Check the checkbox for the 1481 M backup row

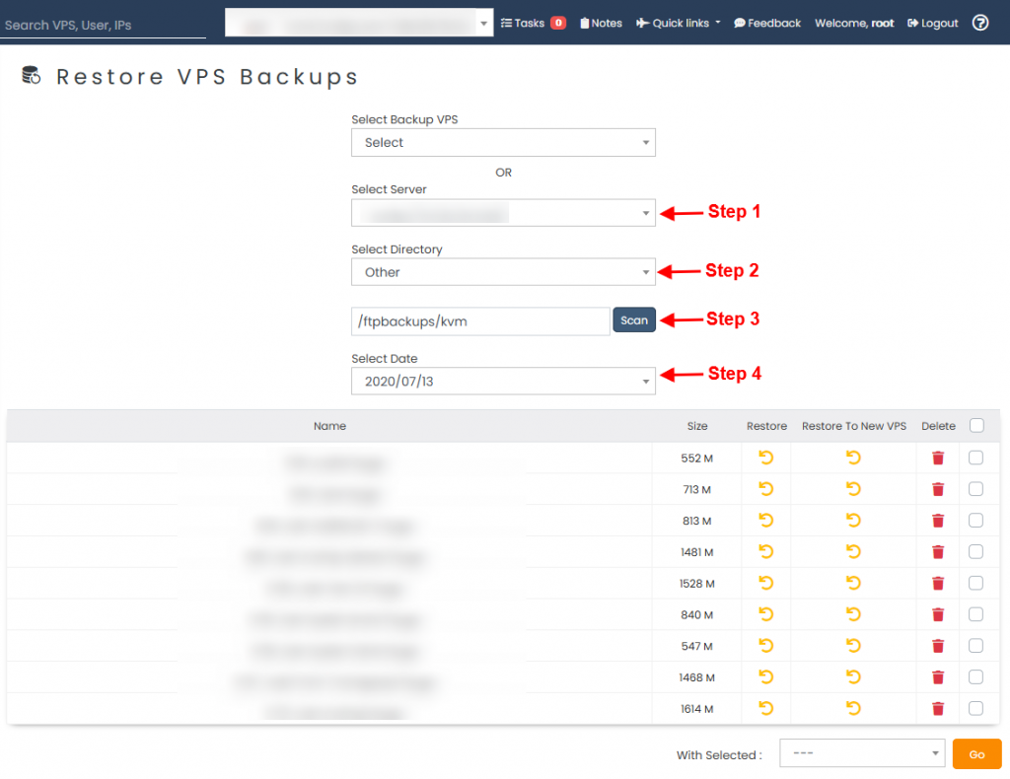pos(975,551)
